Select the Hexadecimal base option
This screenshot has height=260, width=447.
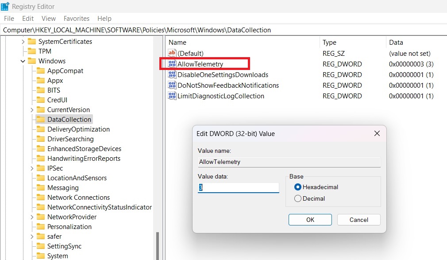click(x=299, y=187)
